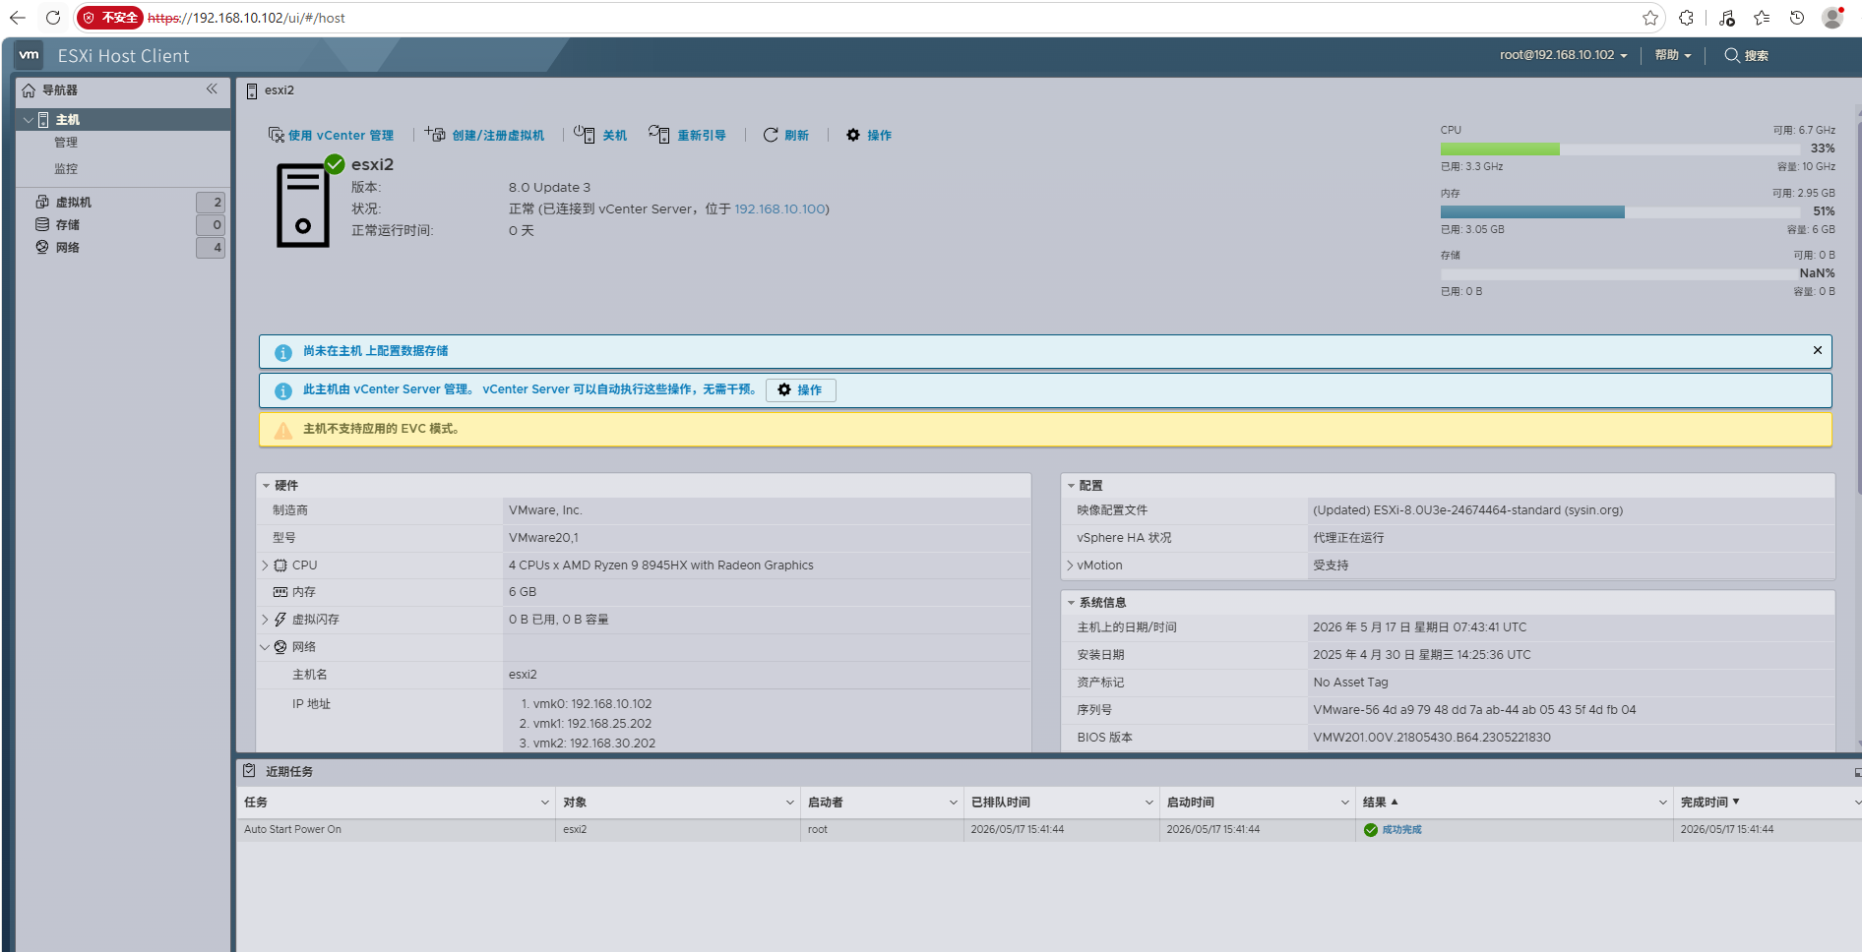1862x952 pixels.
Task: Open the Help dropdown menu
Action: tap(1673, 55)
